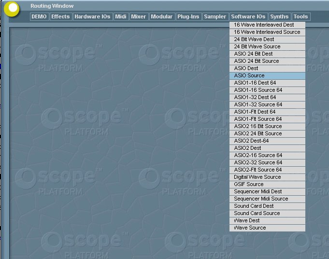Select ASIO1-32 Dest 64
This screenshot has height=259, width=329.
(267, 97)
